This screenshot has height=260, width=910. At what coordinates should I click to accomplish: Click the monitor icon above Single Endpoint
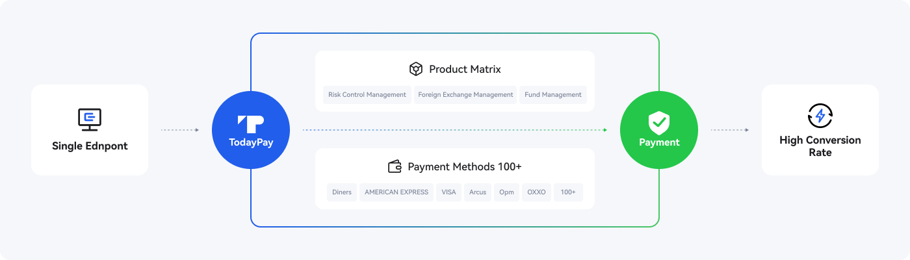90,118
